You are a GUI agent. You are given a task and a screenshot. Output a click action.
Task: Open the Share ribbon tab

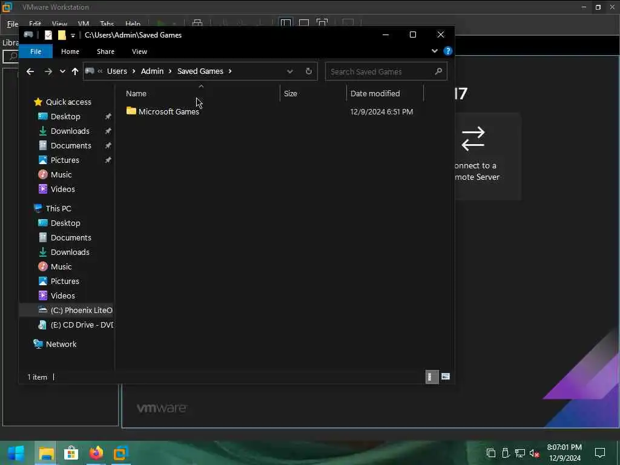(105, 51)
